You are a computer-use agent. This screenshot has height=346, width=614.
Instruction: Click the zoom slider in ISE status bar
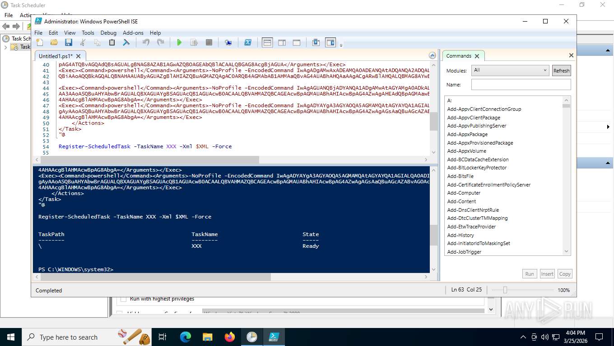click(x=505, y=290)
